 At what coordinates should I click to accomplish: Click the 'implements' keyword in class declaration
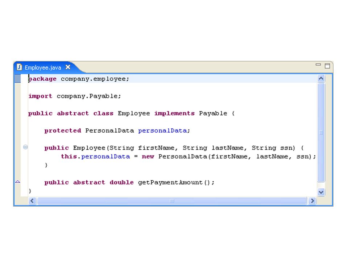click(x=174, y=113)
